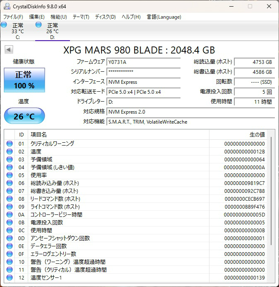Click status orb for ライトコマンド数 (ホスト) row
The height and width of the screenshot is (287, 279).
click(10, 207)
